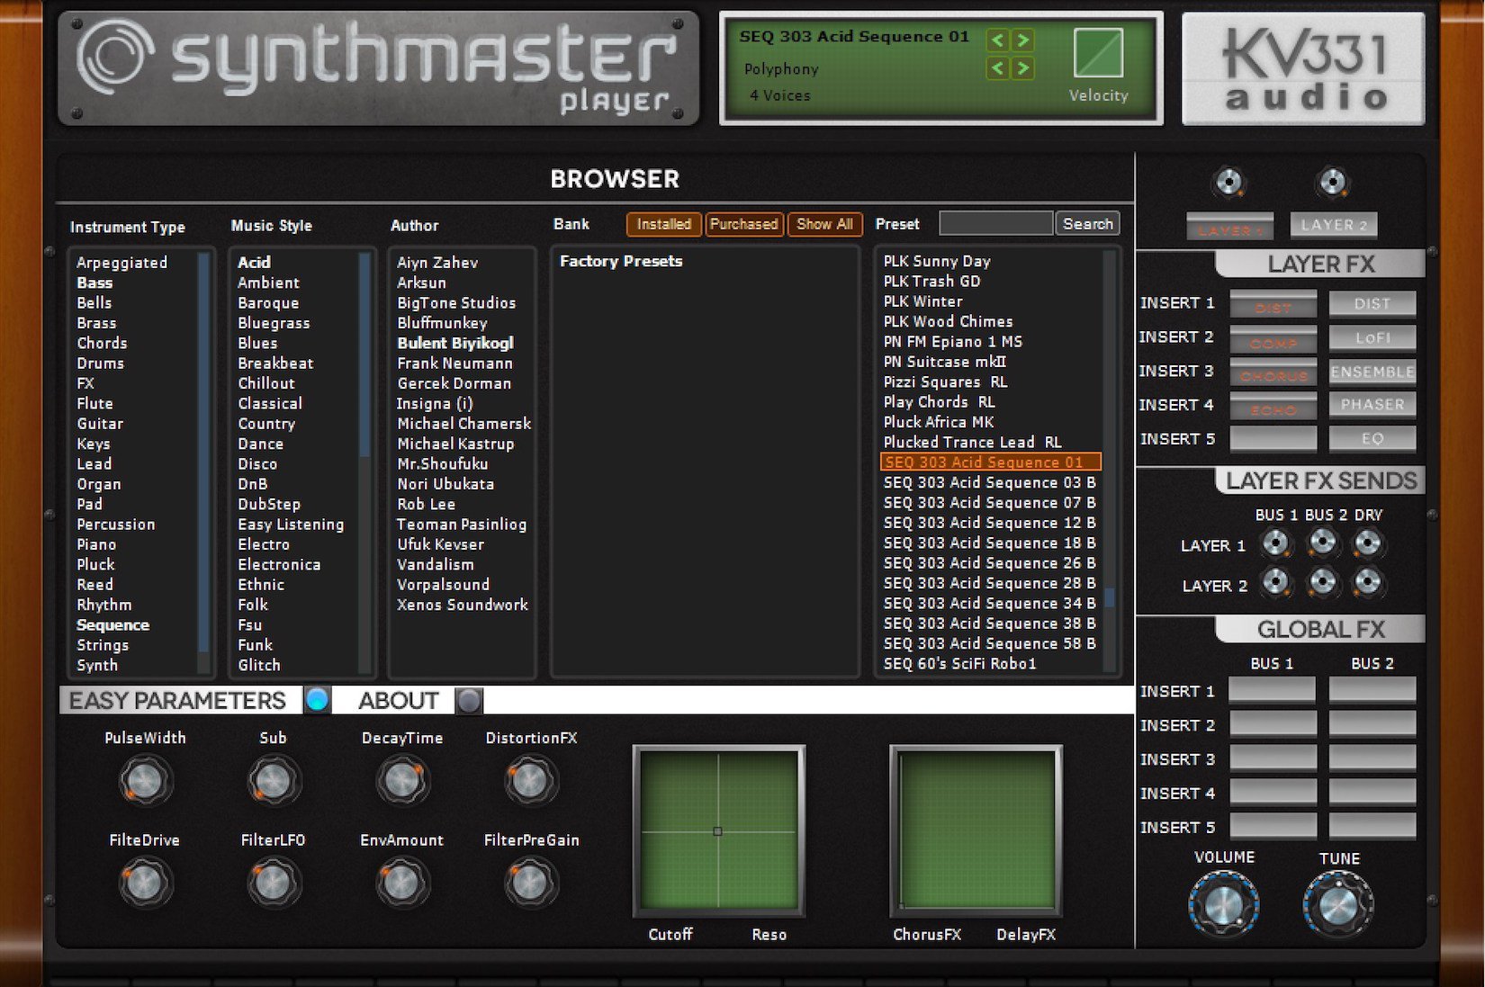Select Factory Presets bank
Image resolution: width=1485 pixels, height=987 pixels.
click(x=621, y=261)
